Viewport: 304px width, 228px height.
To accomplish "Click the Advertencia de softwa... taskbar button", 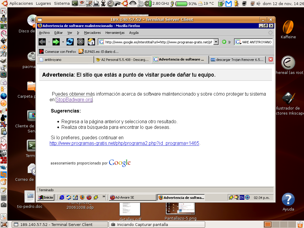I will 181,197.
